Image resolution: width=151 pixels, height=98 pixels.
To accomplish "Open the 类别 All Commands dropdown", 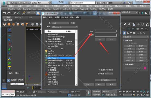I will [x=65, y=27].
